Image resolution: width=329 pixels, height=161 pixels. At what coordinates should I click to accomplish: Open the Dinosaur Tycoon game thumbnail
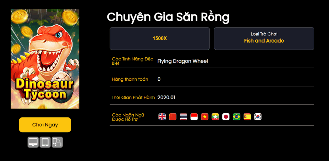45,59
